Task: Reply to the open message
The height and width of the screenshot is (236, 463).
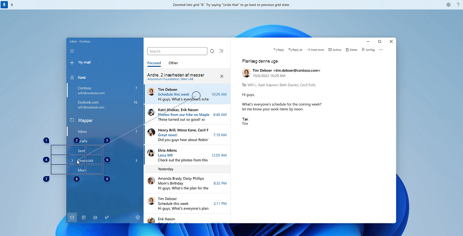Action: [x=279, y=50]
